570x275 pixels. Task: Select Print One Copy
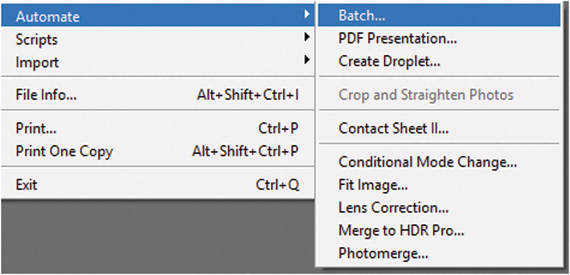[x=64, y=151]
